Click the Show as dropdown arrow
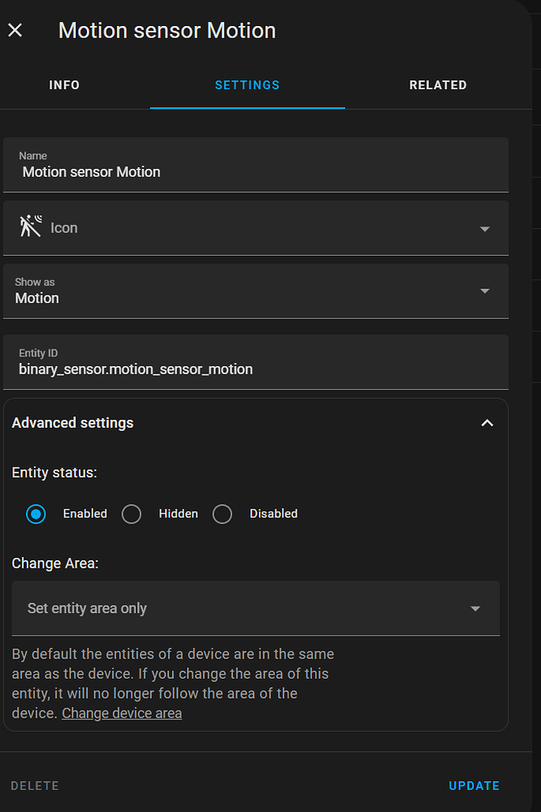The height and width of the screenshot is (812, 541). click(x=485, y=292)
